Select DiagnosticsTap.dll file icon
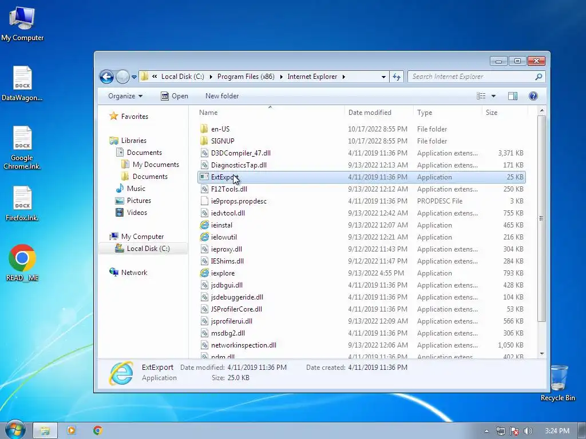 coord(204,165)
